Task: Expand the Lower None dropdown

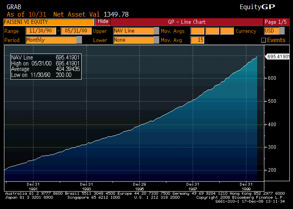Action: tap(156, 40)
